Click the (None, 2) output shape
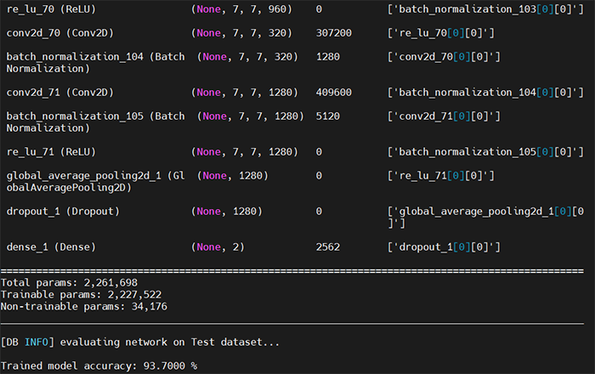Viewport: 595px width, 374px height. [218, 246]
